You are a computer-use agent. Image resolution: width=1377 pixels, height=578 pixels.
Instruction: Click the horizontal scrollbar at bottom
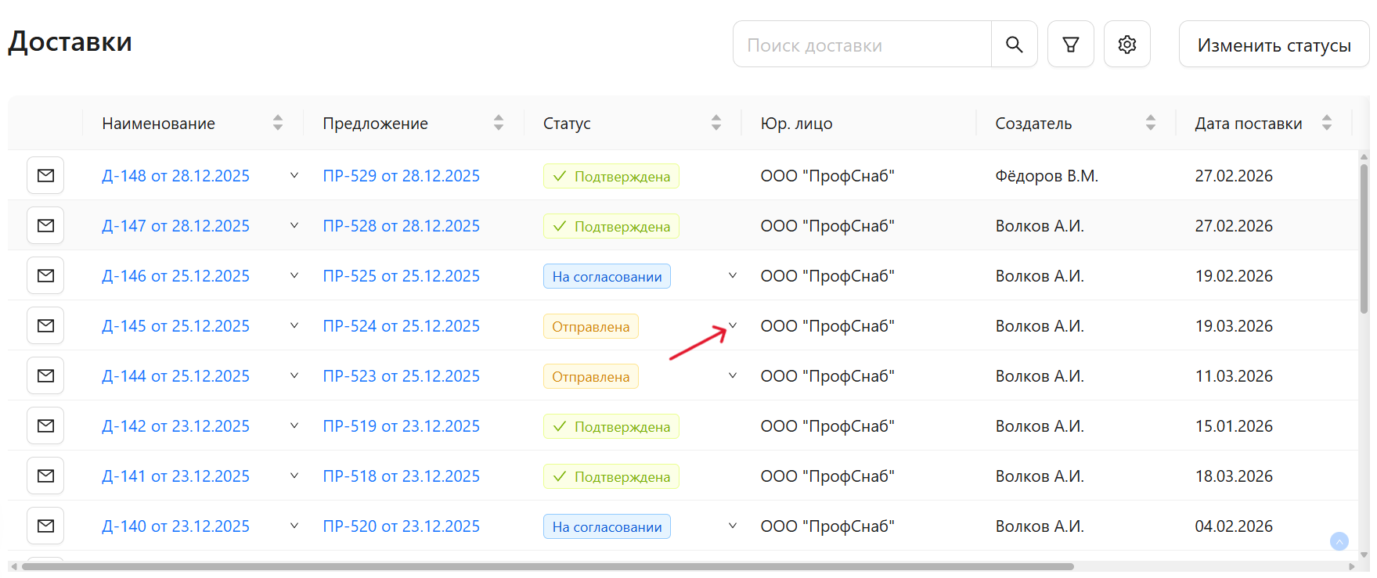tap(548, 566)
